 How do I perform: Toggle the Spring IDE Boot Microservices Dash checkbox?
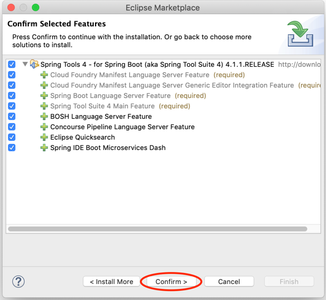12,148
